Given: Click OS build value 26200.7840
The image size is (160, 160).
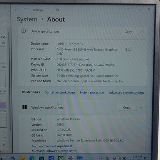Looking at the screenshot, I should coord(64,135).
